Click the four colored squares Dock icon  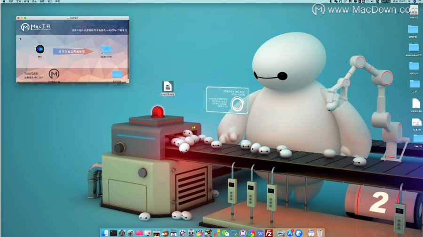[217, 233]
